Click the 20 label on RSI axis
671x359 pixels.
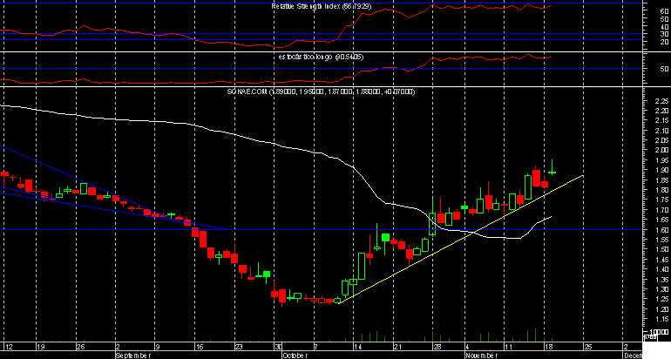click(665, 42)
